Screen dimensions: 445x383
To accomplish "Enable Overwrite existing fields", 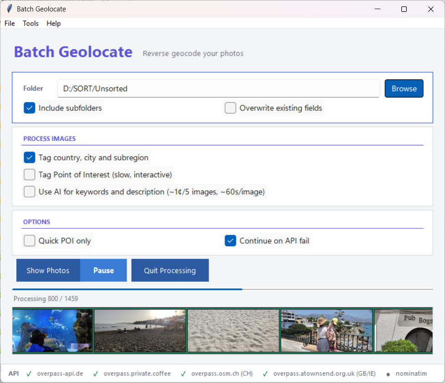I will click(x=230, y=108).
